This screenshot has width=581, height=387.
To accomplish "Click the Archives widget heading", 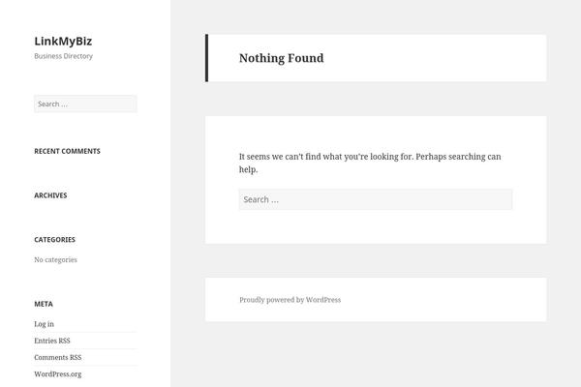I will [x=50, y=195].
